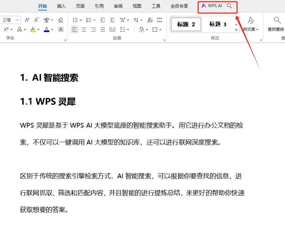Increase paragraph indent
The height and width of the screenshot is (240, 285).
coord(112,20)
